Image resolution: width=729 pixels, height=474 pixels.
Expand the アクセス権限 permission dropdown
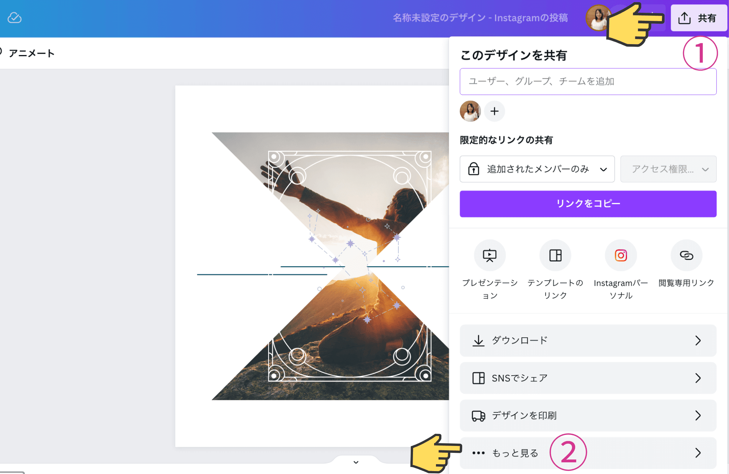click(x=668, y=169)
